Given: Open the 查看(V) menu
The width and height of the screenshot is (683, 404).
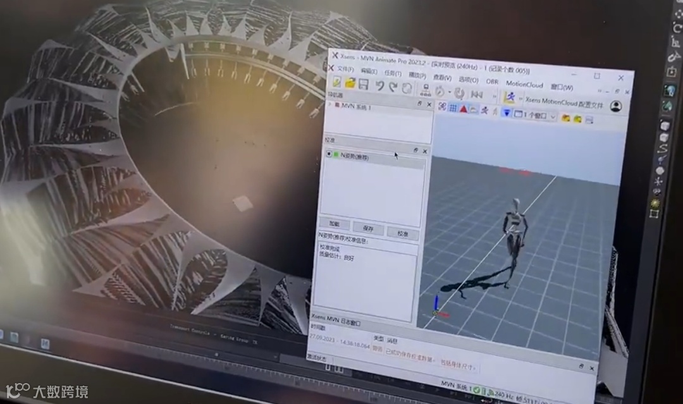Looking at the screenshot, I should pyautogui.click(x=441, y=78).
